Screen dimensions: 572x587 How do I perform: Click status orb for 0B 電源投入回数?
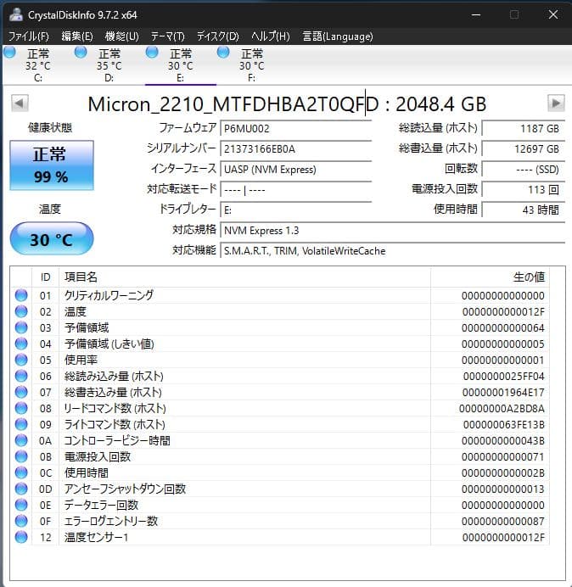coord(21,456)
